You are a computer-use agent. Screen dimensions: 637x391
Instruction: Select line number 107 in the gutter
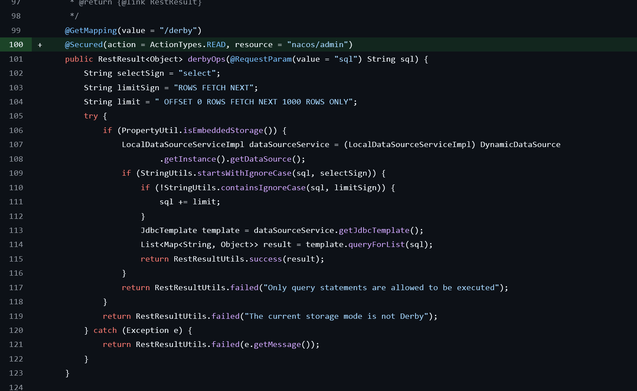[16, 144]
